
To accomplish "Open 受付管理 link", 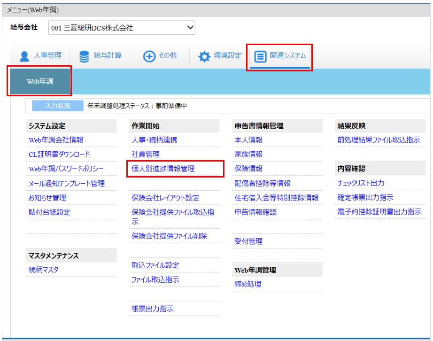I will click(248, 241).
